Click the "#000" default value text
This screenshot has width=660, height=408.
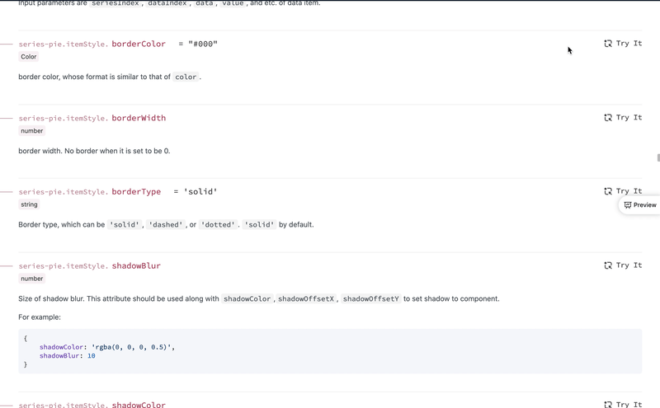pos(203,44)
